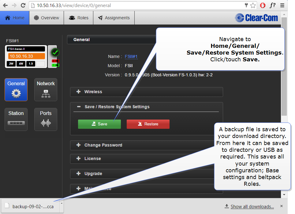This screenshot has height=214, width=295.
Task: Open the download item dropdown arrow
Action: (x=62, y=204)
